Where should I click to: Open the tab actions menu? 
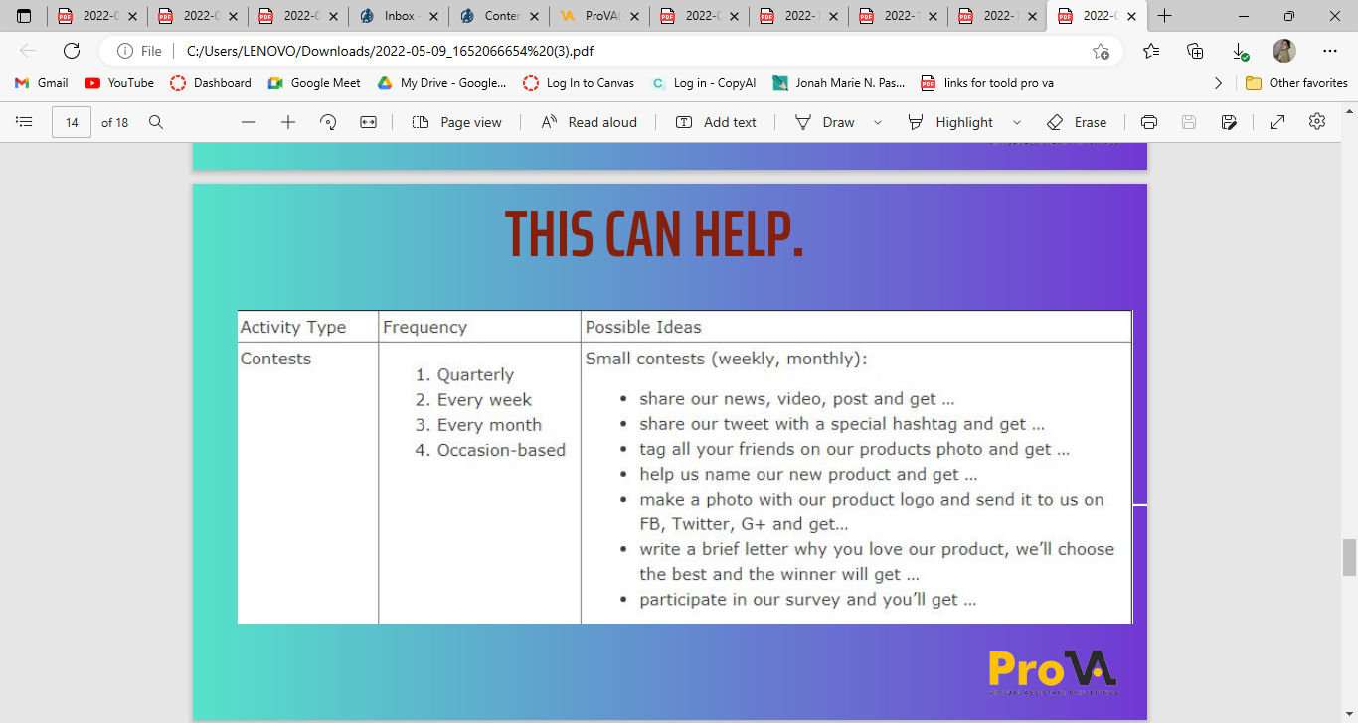[24, 16]
